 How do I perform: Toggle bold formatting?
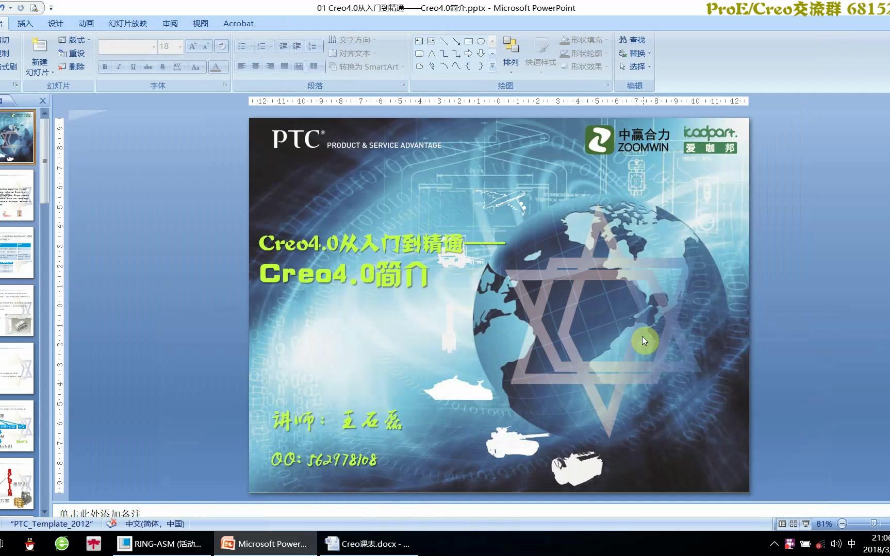(x=105, y=67)
